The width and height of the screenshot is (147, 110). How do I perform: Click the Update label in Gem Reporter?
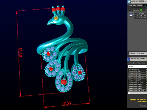point(136,10)
